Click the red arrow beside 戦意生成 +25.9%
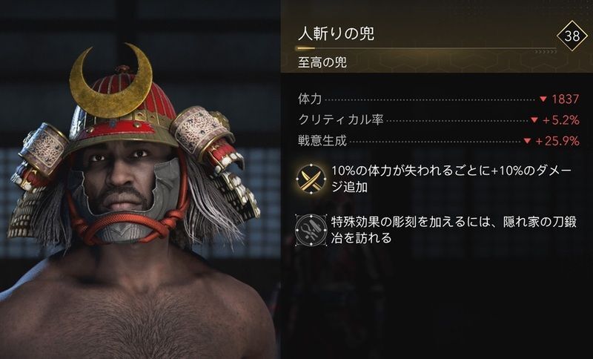 coord(527,141)
